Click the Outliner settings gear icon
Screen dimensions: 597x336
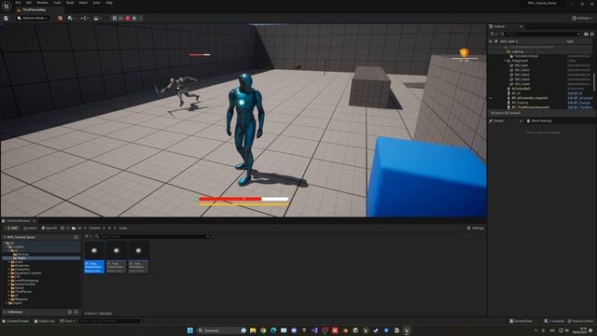[x=591, y=34]
